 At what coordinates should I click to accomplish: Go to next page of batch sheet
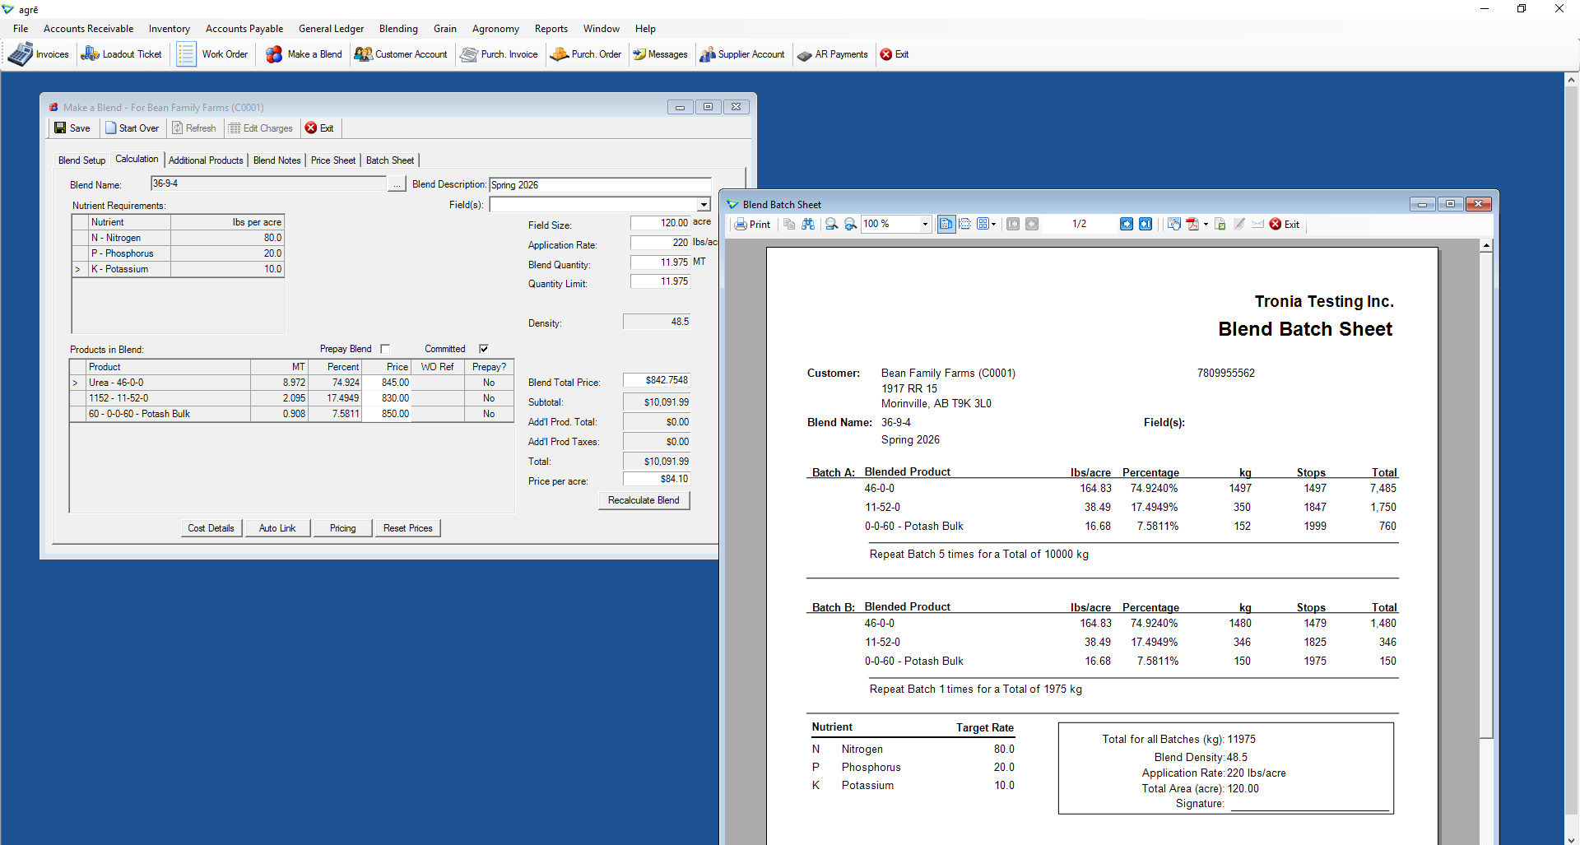click(x=1127, y=225)
